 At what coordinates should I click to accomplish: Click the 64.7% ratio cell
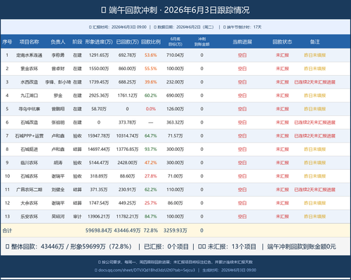point(151,136)
